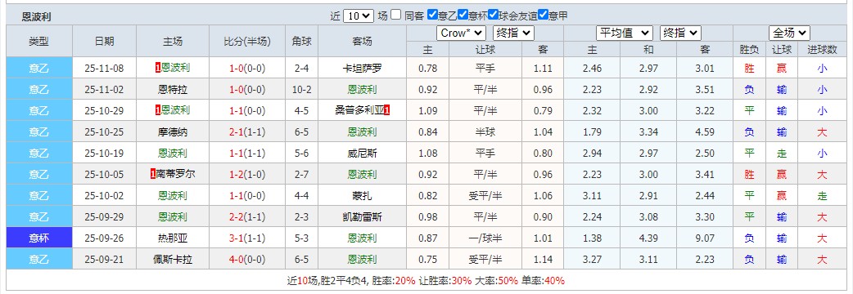The image size is (853, 294).
Task: Open away team 威尼斯 link
Action: (x=362, y=154)
